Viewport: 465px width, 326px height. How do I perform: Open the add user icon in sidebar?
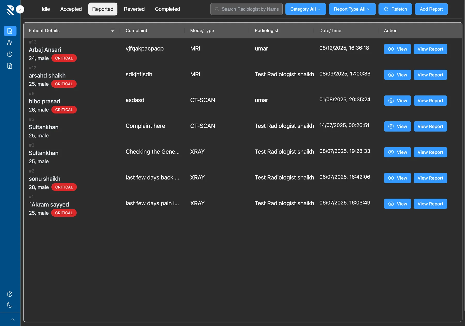point(10,43)
